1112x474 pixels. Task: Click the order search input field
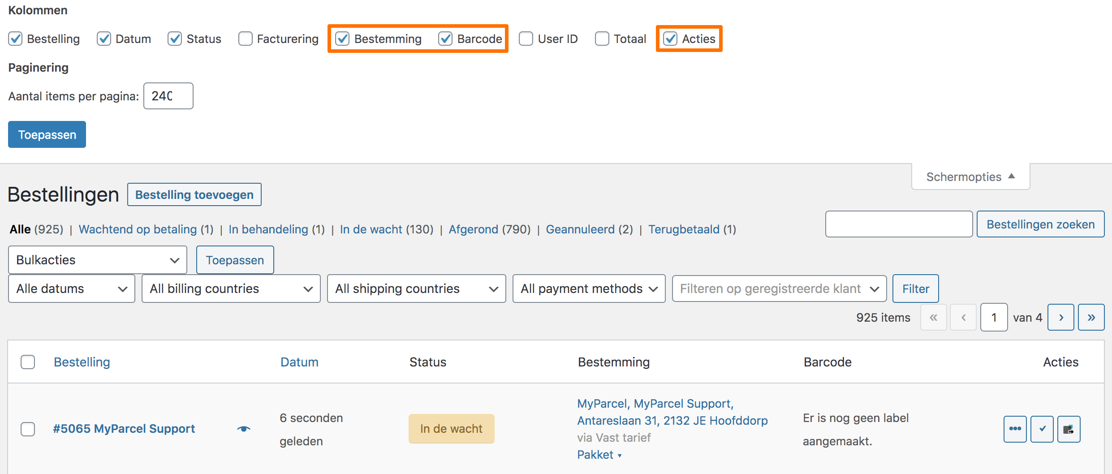point(899,224)
